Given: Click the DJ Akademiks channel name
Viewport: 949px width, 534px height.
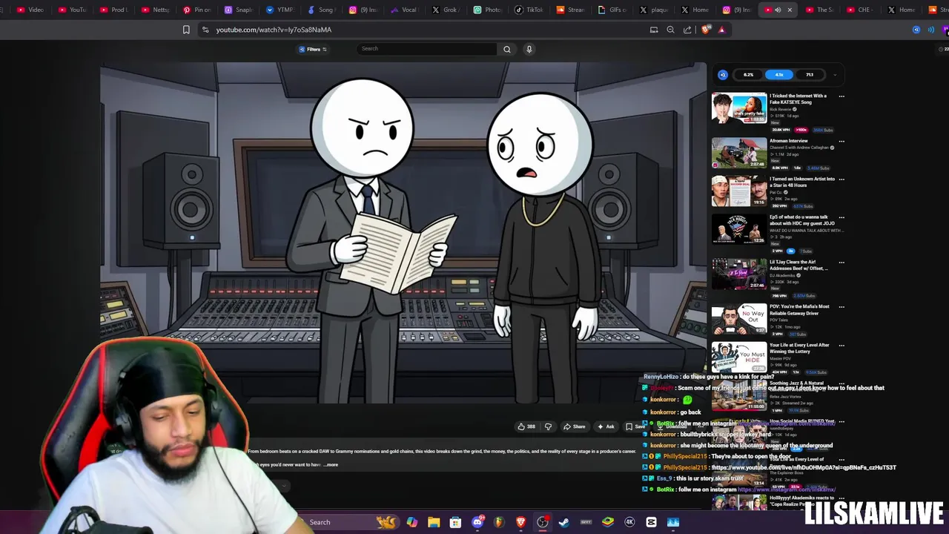Looking at the screenshot, I should [x=783, y=275].
